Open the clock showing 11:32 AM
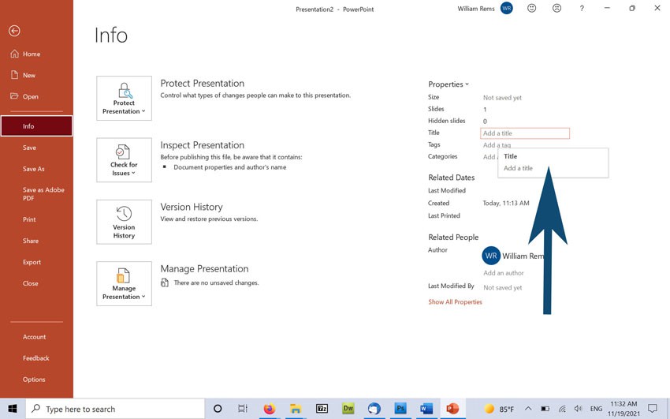The height and width of the screenshot is (419, 670). [623, 409]
